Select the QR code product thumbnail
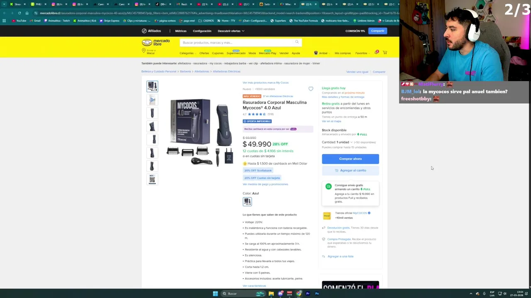Viewport: 531px width, 298px height. 152,179
